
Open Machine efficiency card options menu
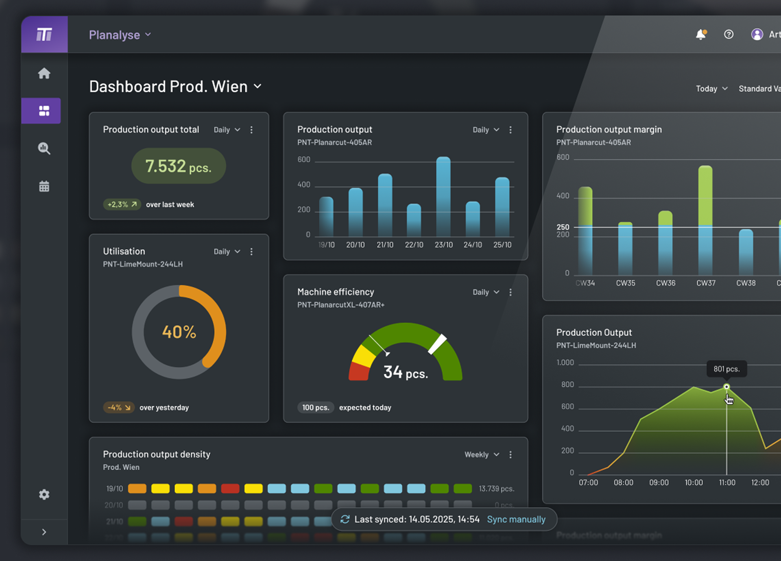click(x=510, y=292)
